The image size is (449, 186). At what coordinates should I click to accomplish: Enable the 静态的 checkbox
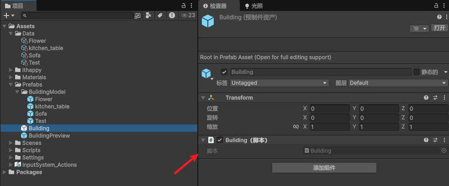417,72
